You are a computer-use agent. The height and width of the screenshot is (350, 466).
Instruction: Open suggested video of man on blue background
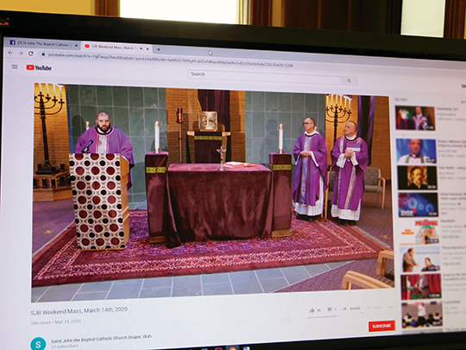pos(416,151)
